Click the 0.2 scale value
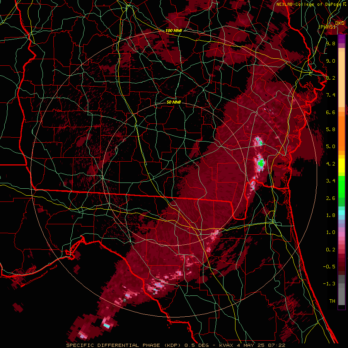Screen dimensions: 348x348 tap(331, 250)
